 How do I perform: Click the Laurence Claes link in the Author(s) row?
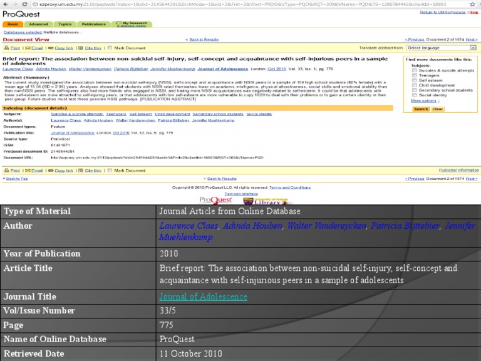click(x=66, y=120)
